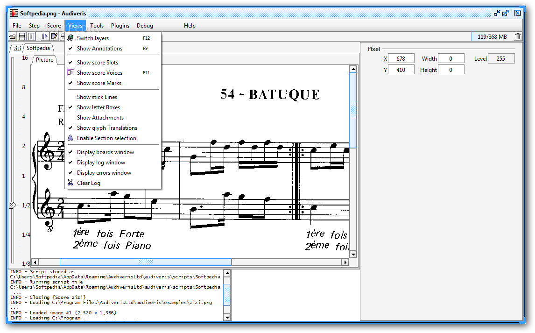
Task: Select the Picture view tab
Action: click(x=45, y=60)
